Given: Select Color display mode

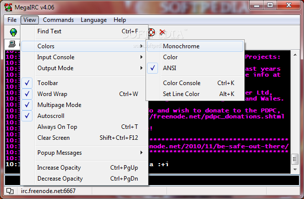Looking at the screenshot, I should (x=195, y=57).
